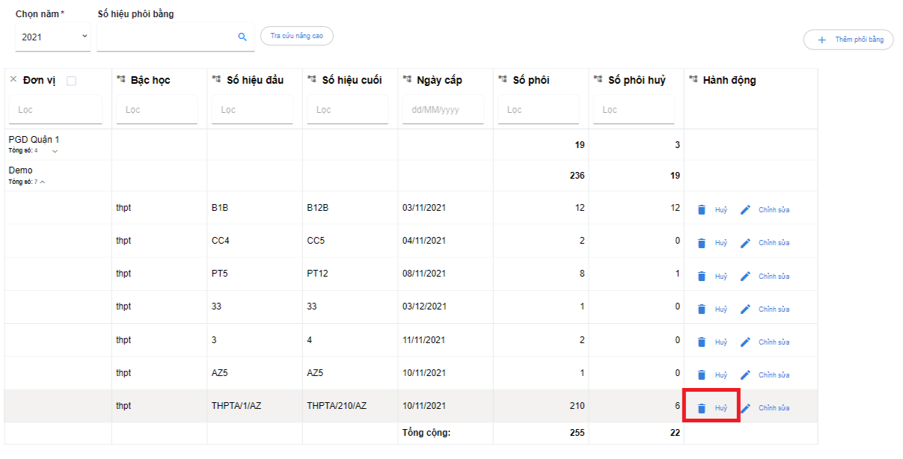903x459 pixels.
Task: Open the Chọn năm dropdown showing 2021
Action: [53, 37]
